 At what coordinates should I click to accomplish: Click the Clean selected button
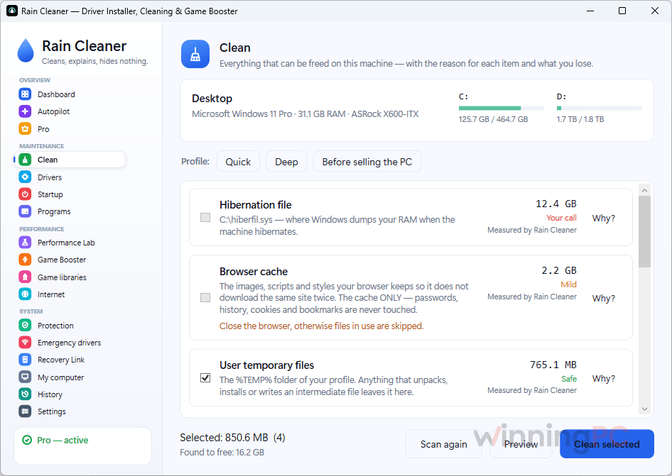coord(607,444)
